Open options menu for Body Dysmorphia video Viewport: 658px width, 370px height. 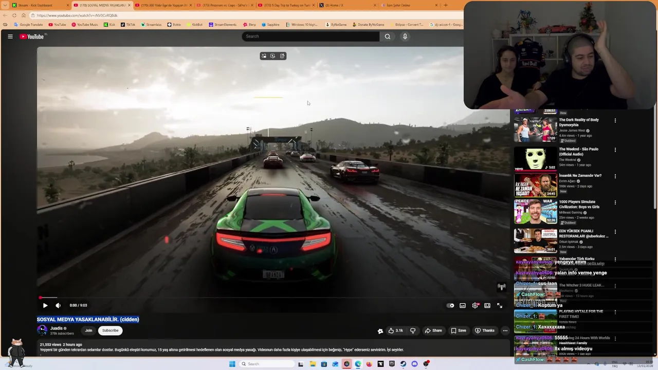(615, 121)
